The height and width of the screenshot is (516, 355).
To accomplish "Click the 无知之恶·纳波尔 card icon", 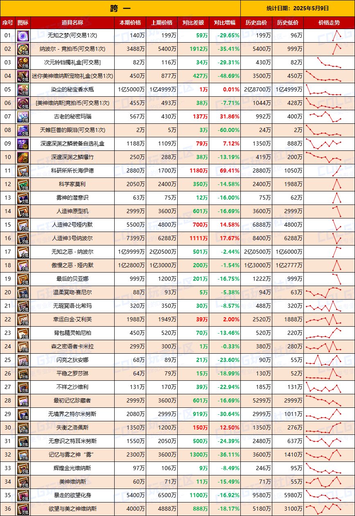I will (23, 252).
